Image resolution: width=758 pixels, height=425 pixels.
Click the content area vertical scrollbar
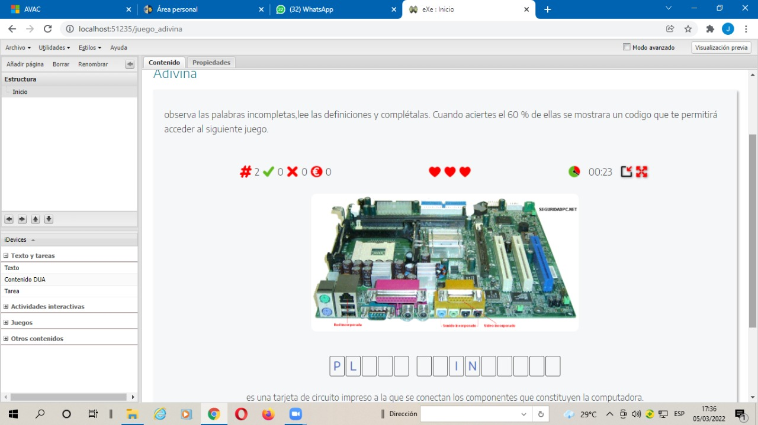753,231
